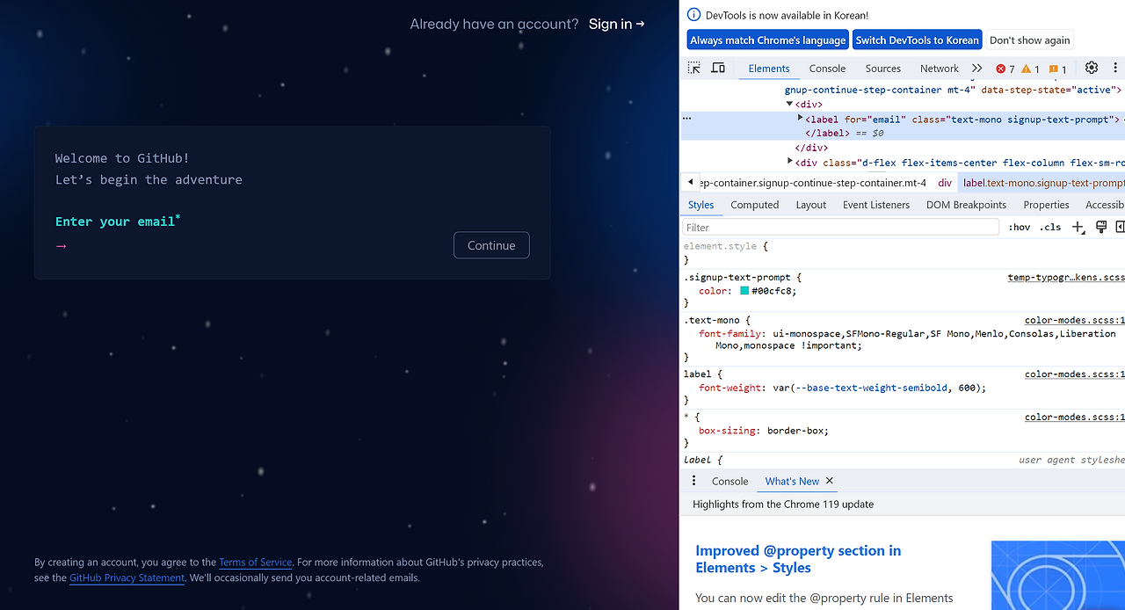Toggle the device toolbar icon

pos(718,69)
